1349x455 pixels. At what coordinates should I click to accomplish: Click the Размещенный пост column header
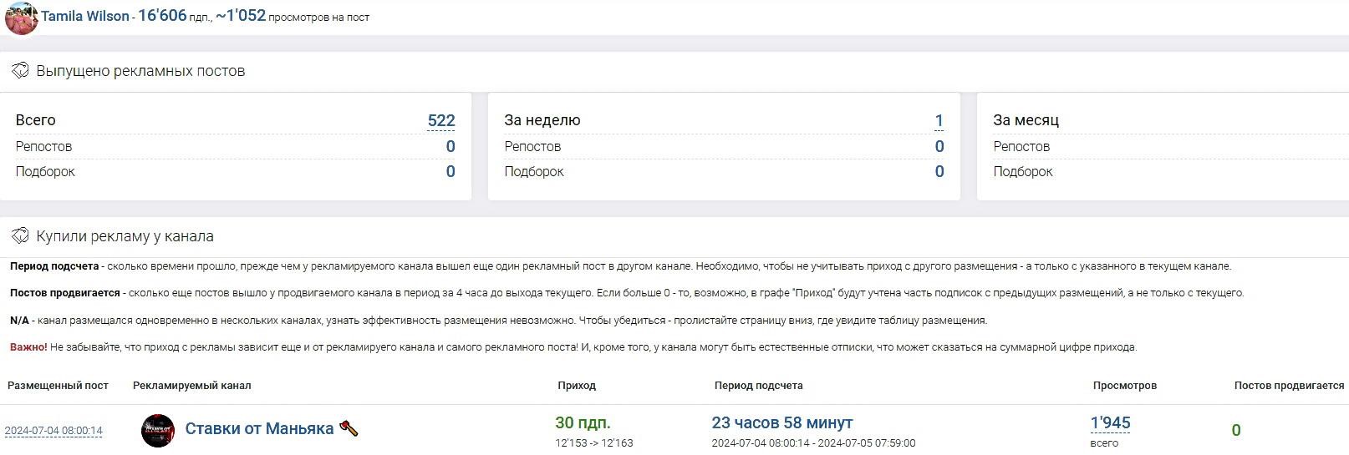[58, 386]
